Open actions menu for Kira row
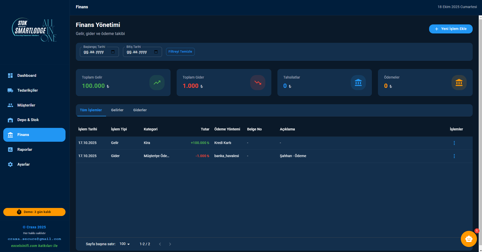This screenshot has width=482, height=252. pos(454,143)
